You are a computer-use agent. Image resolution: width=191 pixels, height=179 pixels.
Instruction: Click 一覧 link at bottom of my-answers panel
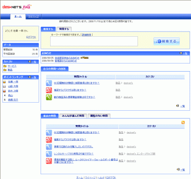(x=182, y=106)
